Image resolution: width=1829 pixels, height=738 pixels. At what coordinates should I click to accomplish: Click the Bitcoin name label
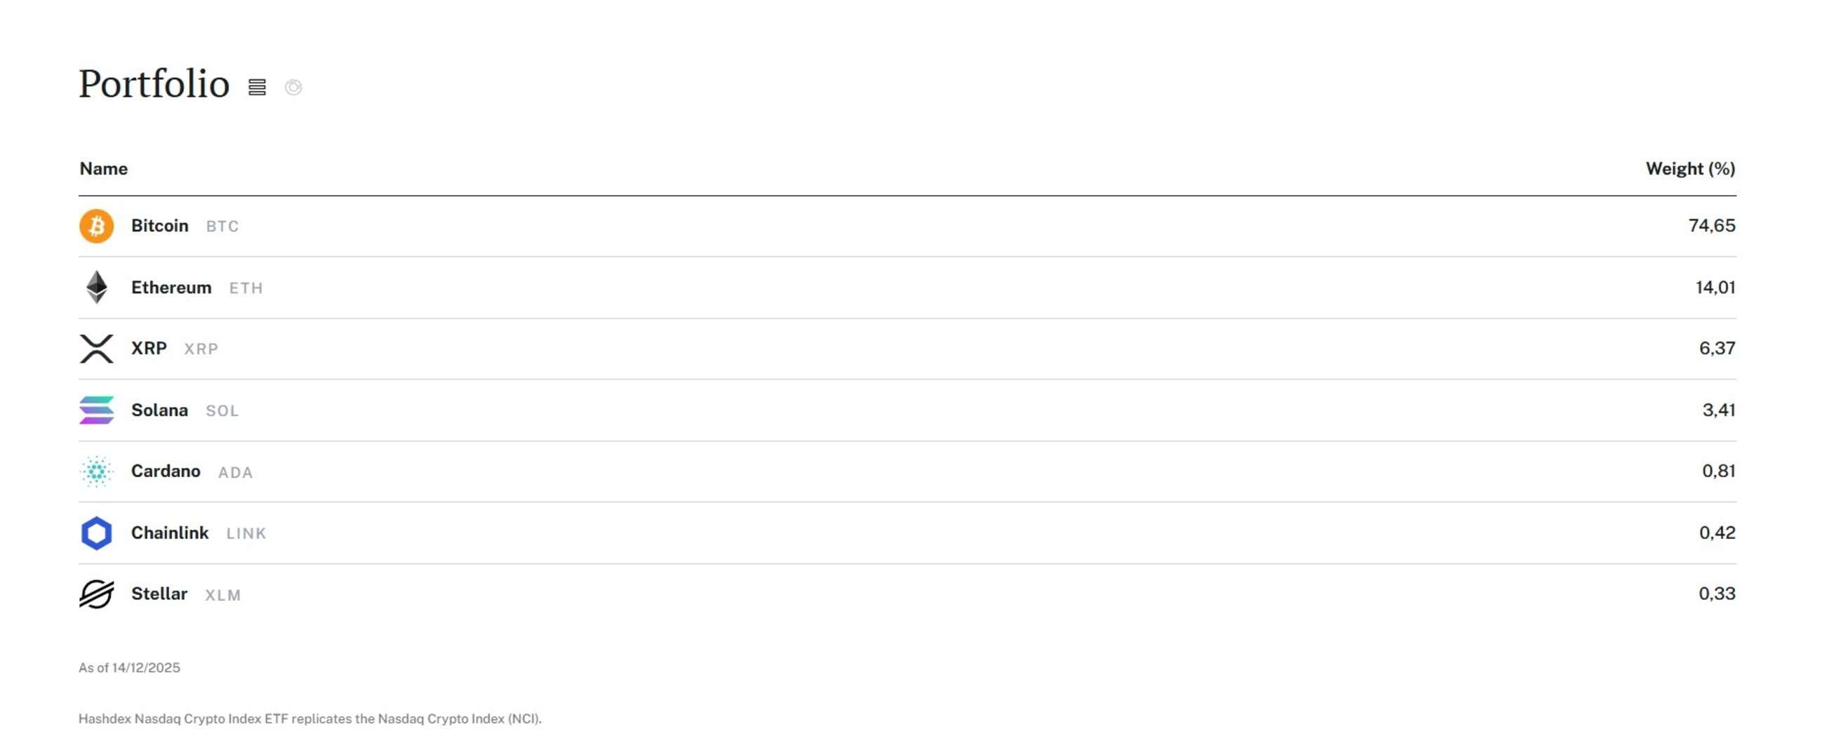159,226
